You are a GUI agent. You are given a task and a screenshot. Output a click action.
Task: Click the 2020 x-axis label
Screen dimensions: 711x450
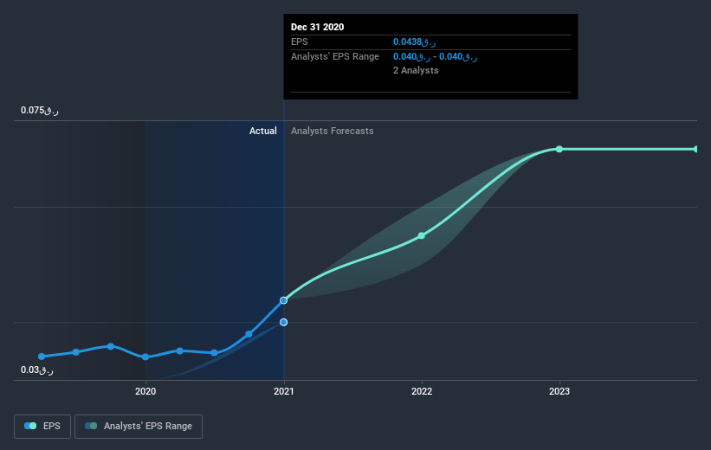pos(145,391)
